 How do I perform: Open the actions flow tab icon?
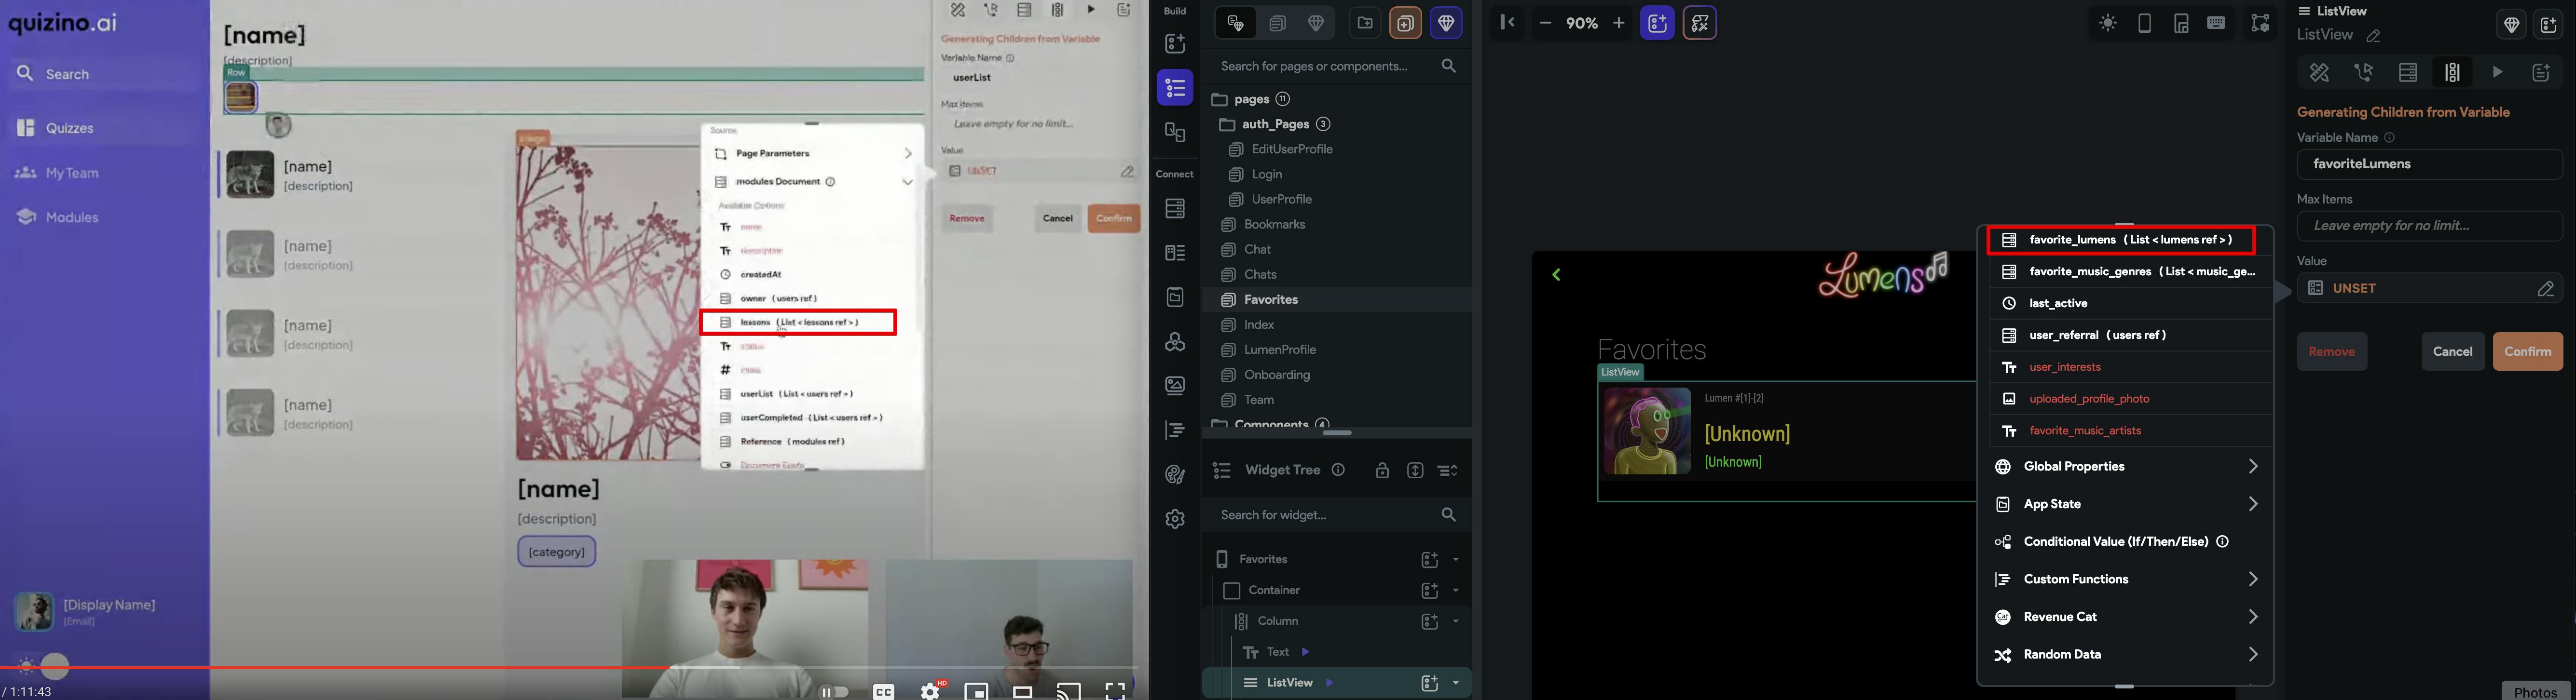(2364, 72)
